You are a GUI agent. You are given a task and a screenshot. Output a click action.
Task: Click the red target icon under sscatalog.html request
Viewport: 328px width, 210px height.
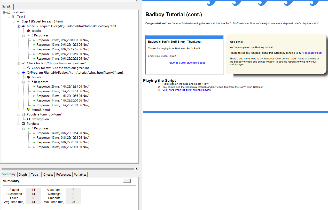(x=28, y=31)
